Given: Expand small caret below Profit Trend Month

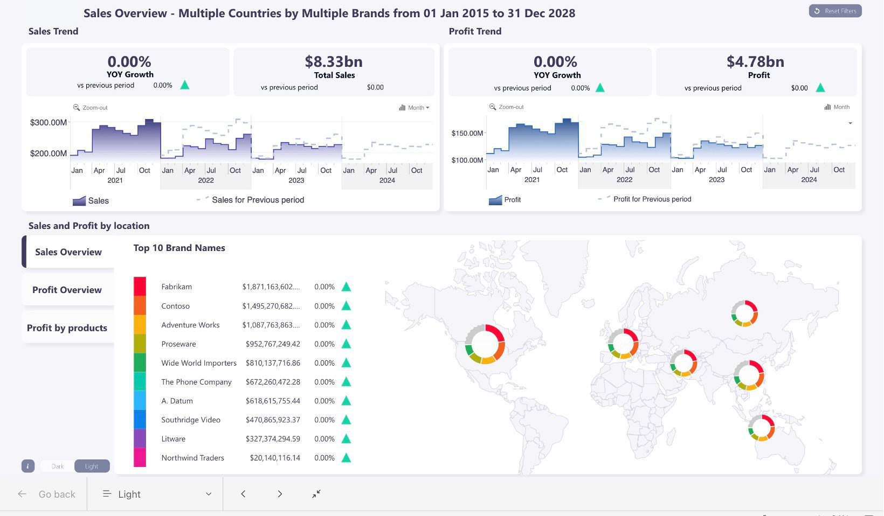Looking at the screenshot, I should (x=850, y=123).
